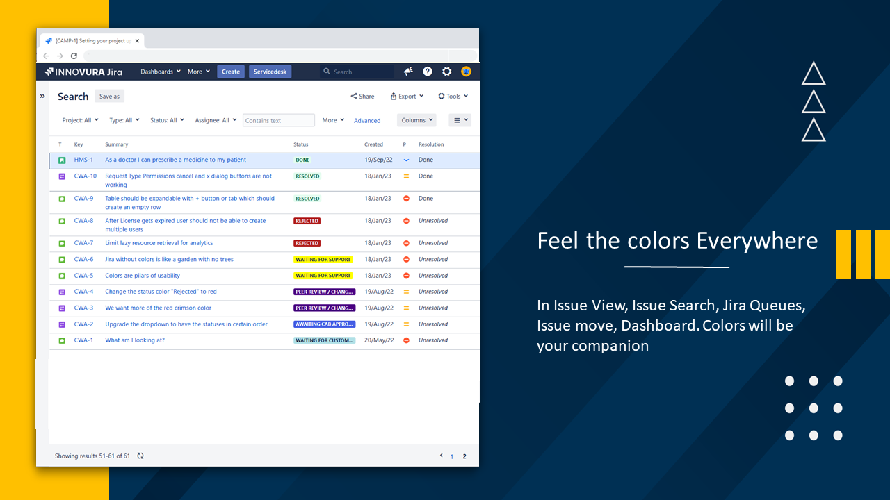Open the Assignee: All filter dropdown
Viewport: 890px width, 500px height.
coord(216,120)
